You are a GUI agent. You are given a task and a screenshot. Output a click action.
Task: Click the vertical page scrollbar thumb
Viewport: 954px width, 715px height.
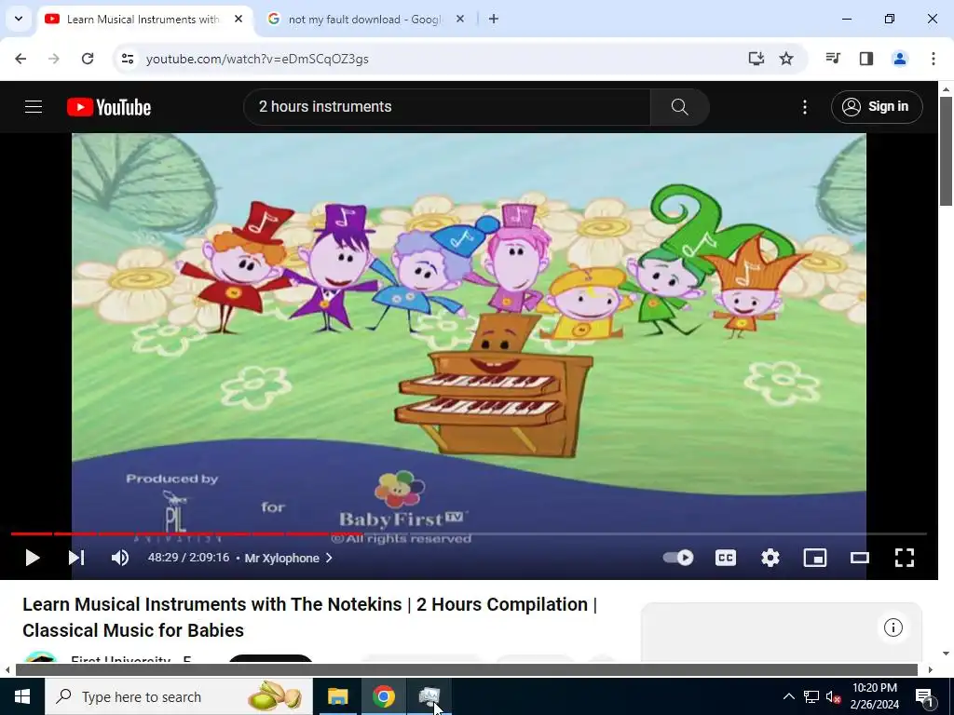coord(946,151)
